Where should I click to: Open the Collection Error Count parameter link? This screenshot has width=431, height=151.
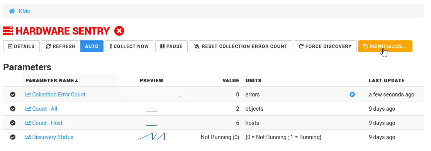56,95
